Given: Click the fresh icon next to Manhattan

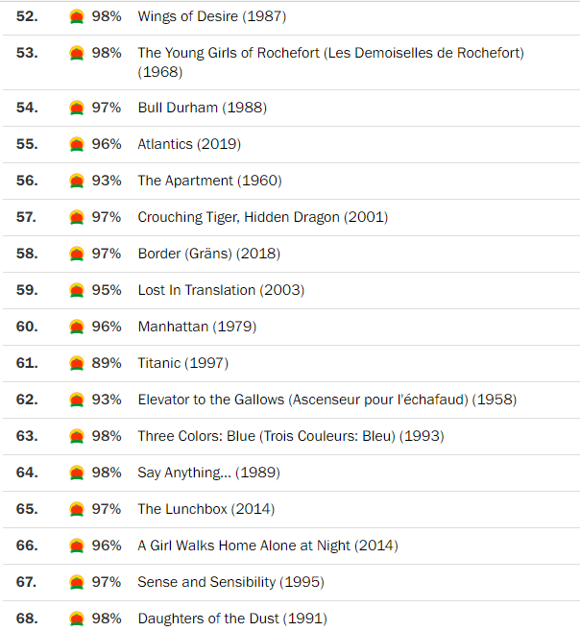Looking at the screenshot, I should coord(77,328).
